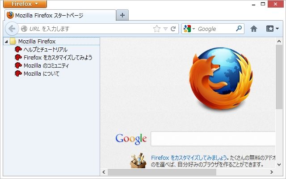
Task: Click the add-ons toolbox icon
Action: [138, 160]
